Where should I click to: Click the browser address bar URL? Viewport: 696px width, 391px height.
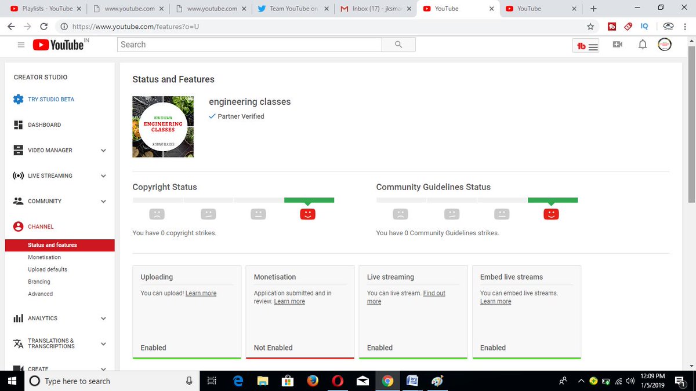coord(137,27)
